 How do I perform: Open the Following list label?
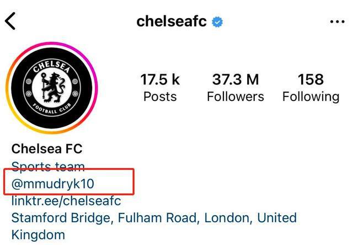click(311, 97)
